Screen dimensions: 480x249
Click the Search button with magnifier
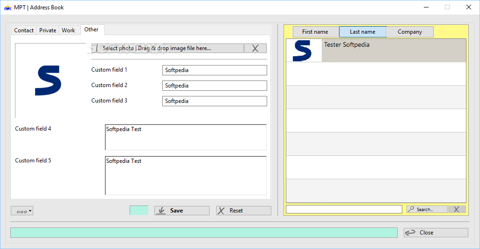point(427,209)
